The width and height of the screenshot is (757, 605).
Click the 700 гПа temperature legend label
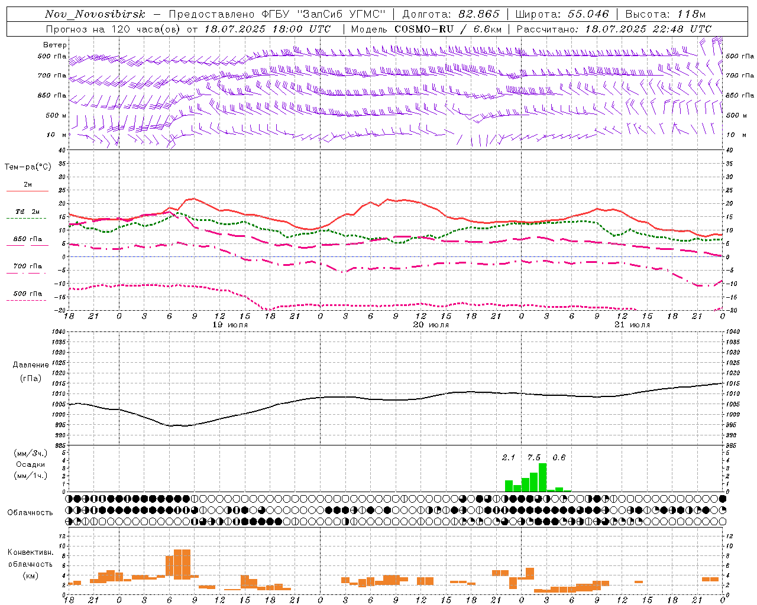click(28, 266)
